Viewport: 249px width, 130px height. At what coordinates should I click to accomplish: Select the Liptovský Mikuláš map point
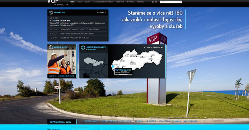pos(136,56)
